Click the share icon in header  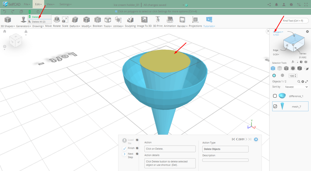269,5
